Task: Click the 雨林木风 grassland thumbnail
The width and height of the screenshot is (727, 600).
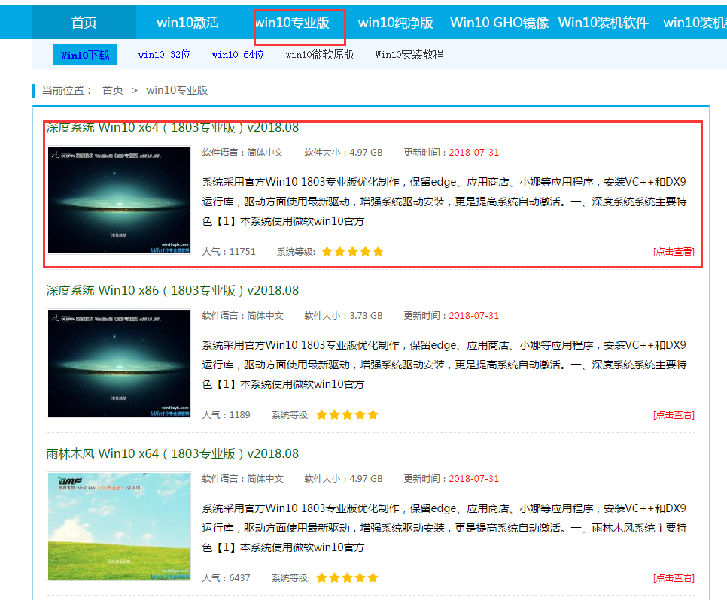Action: coord(118,526)
